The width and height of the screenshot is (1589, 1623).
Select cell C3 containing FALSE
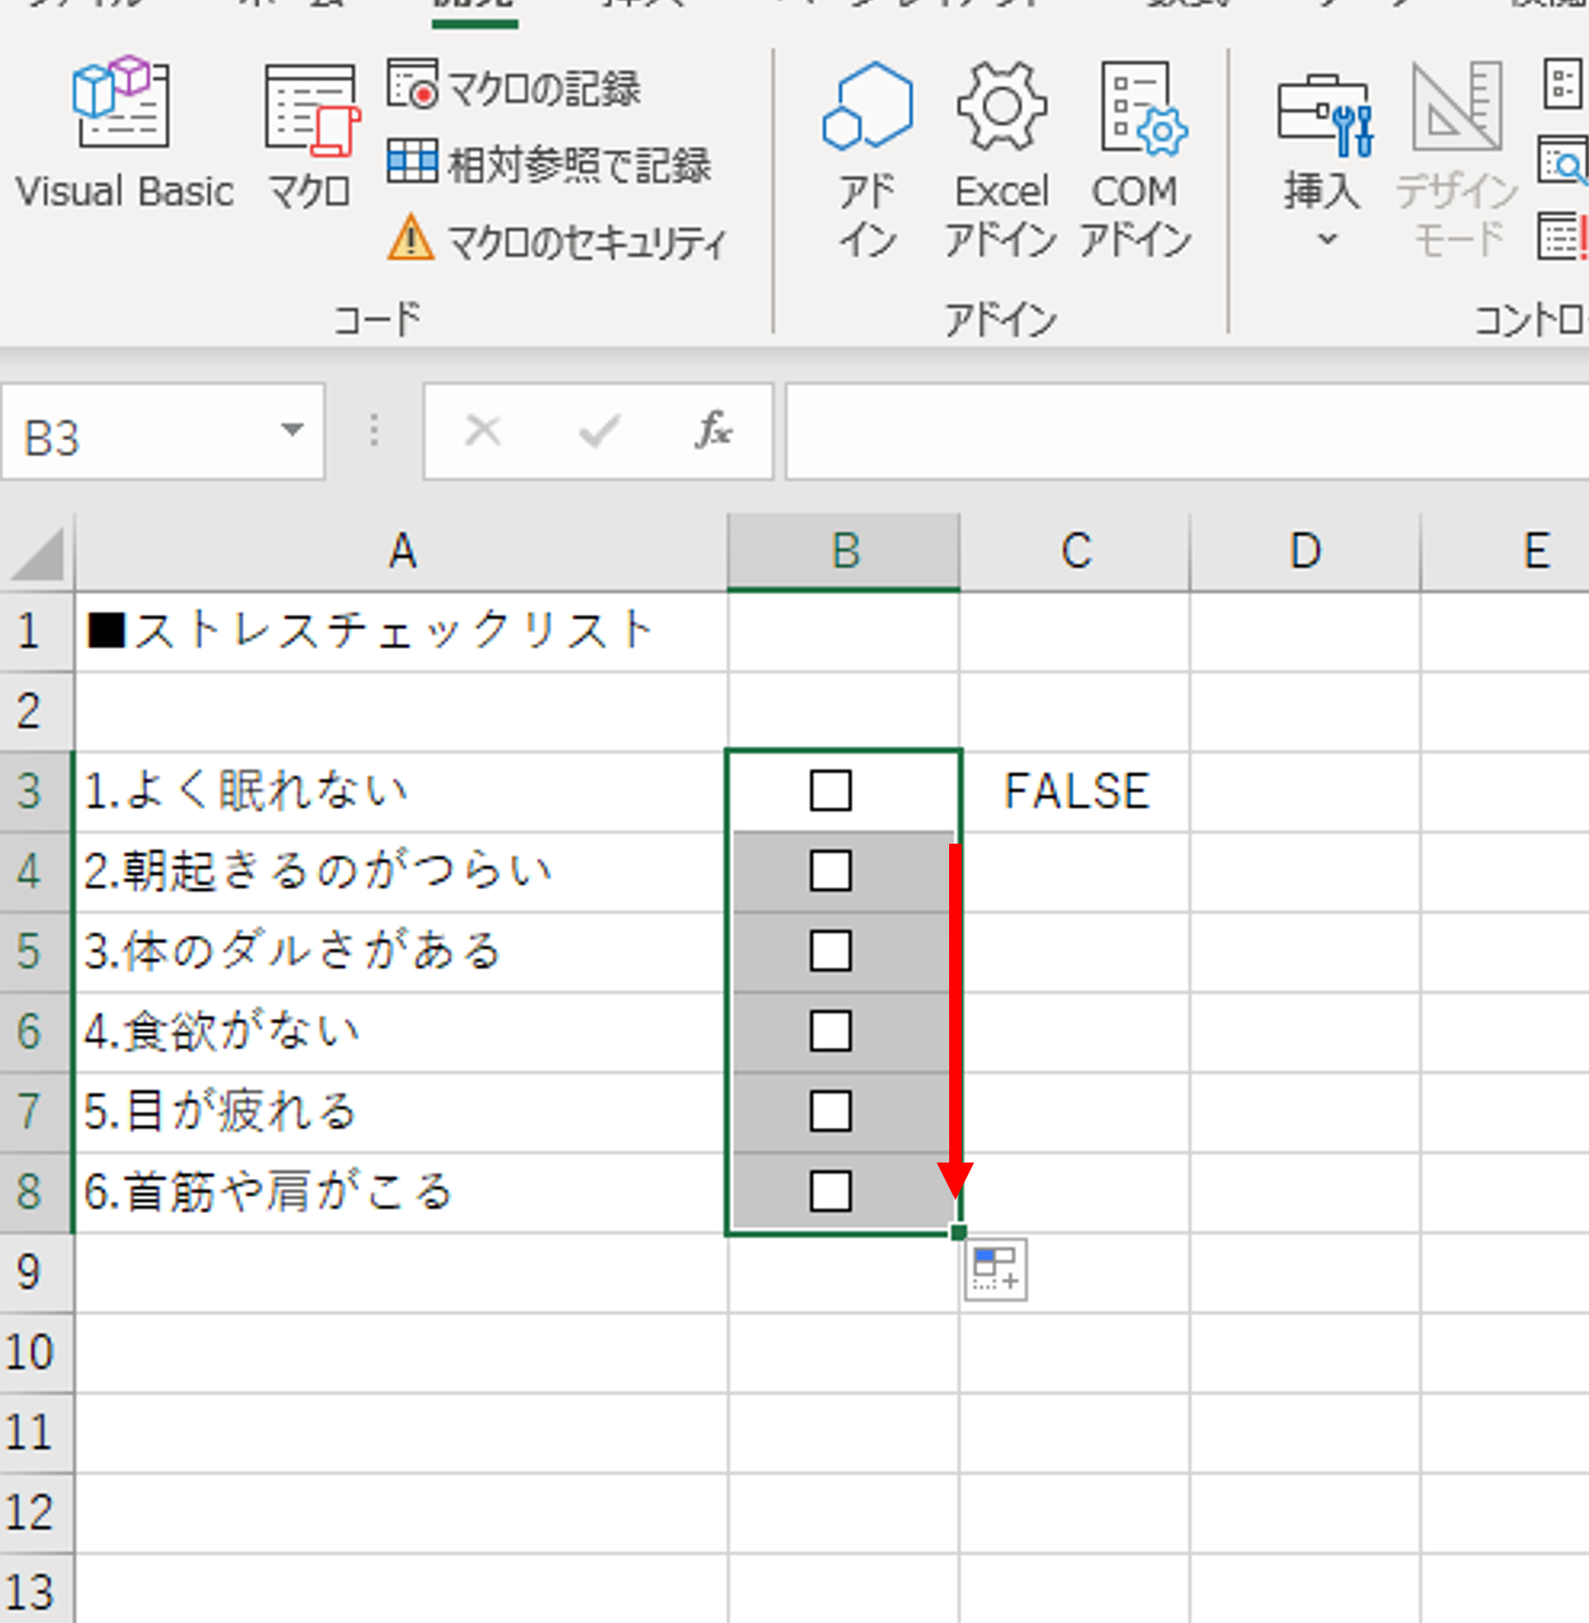pyautogui.click(x=1076, y=792)
